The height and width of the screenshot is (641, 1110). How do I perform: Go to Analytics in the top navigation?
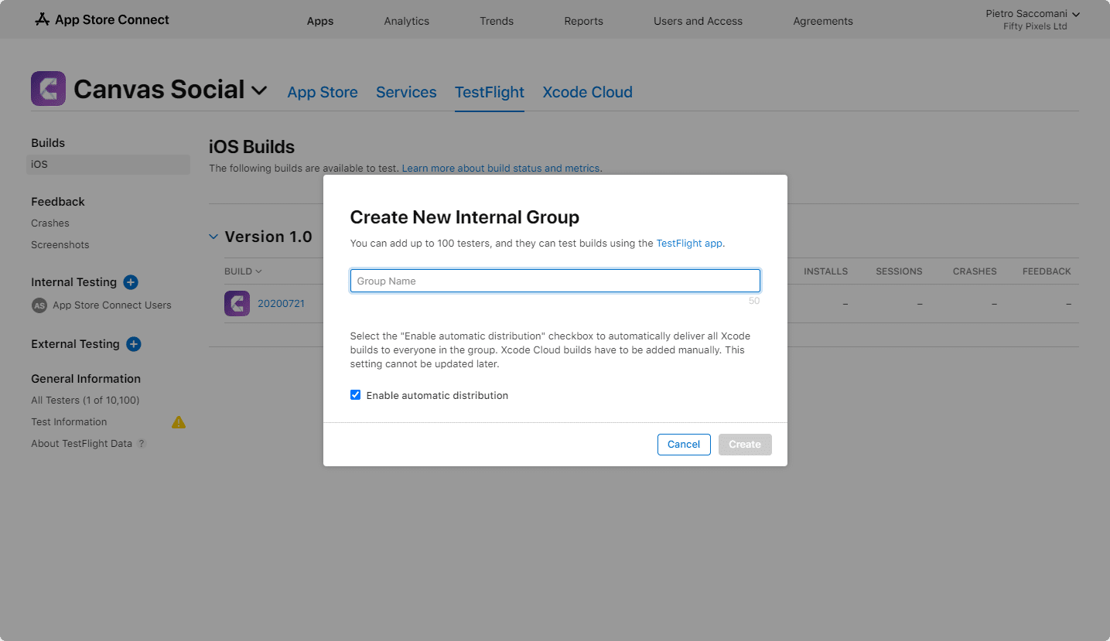(407, 21)
